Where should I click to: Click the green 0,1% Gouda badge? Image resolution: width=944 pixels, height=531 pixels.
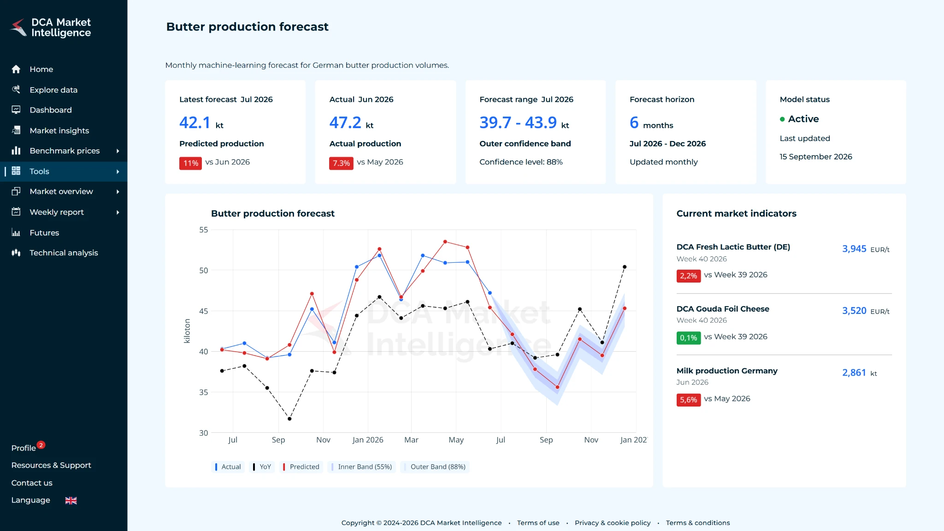point(689,338)
